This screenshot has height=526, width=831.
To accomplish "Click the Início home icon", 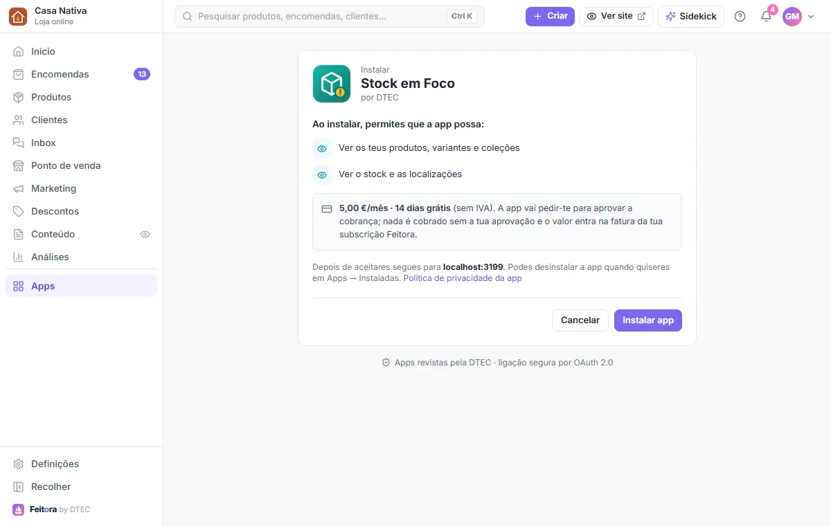I will coord(19,51).
